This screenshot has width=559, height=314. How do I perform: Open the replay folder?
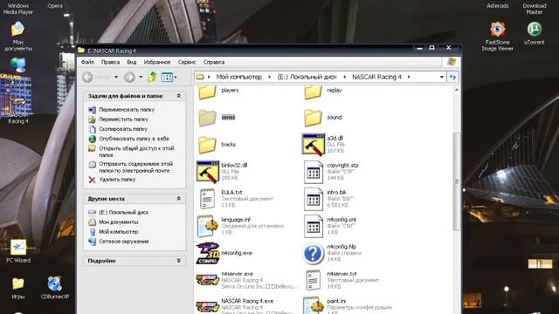pos(313,92)
